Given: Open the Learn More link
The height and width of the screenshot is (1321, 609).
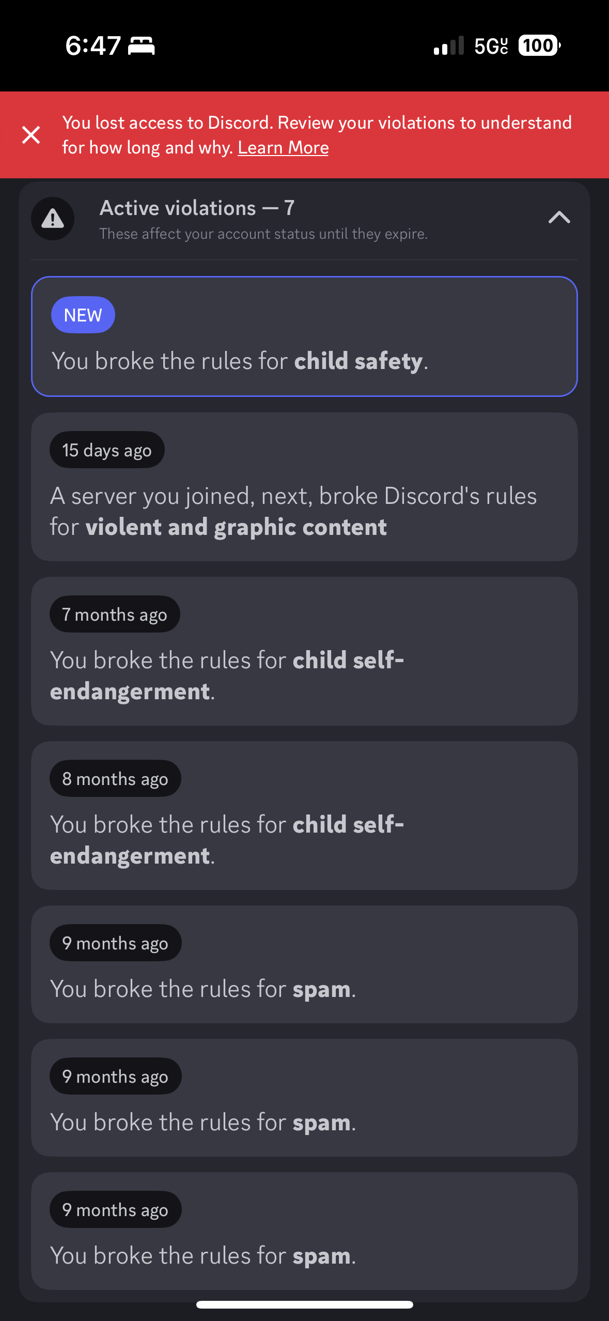Looking at the screenshot, I should (283, 148).
